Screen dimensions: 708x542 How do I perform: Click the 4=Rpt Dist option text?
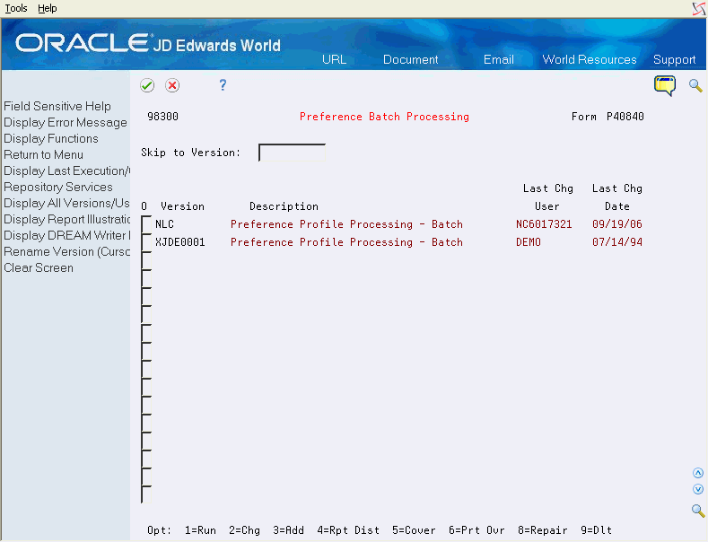click(x=348, y=530)
